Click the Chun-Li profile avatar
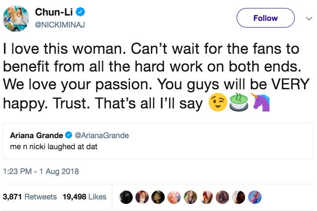Screen dimensions: 317x211 pyautogui.click(x=17, y=19)
